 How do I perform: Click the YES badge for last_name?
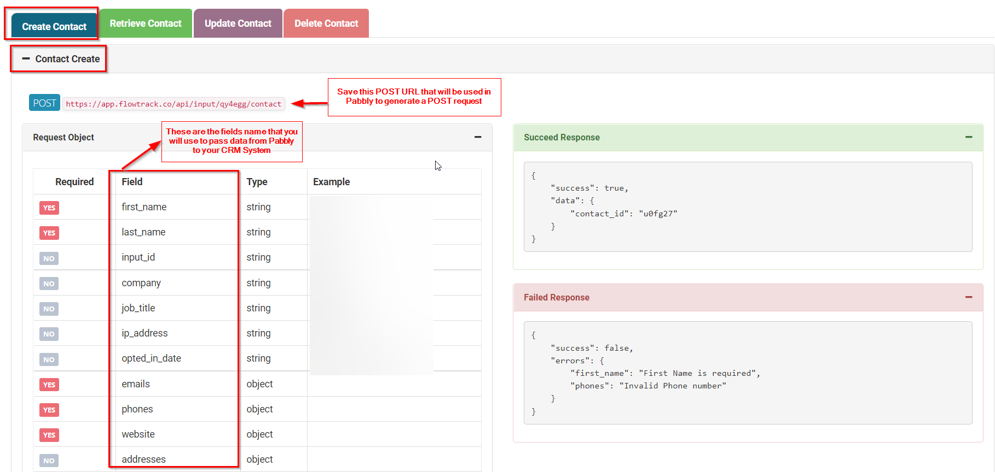point(49,233)
